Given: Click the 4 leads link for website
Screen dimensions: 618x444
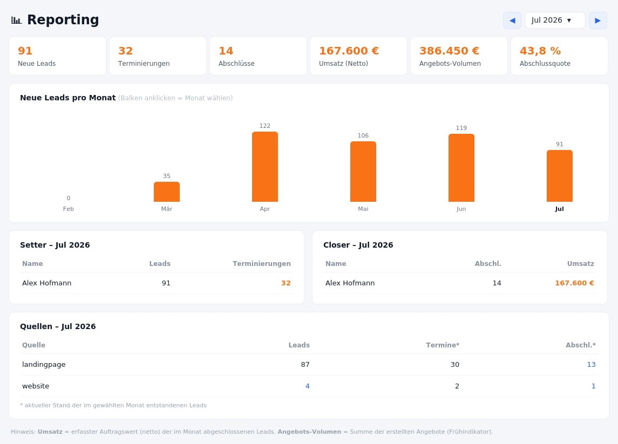Looking at the screenshot, I should [308, 386].
